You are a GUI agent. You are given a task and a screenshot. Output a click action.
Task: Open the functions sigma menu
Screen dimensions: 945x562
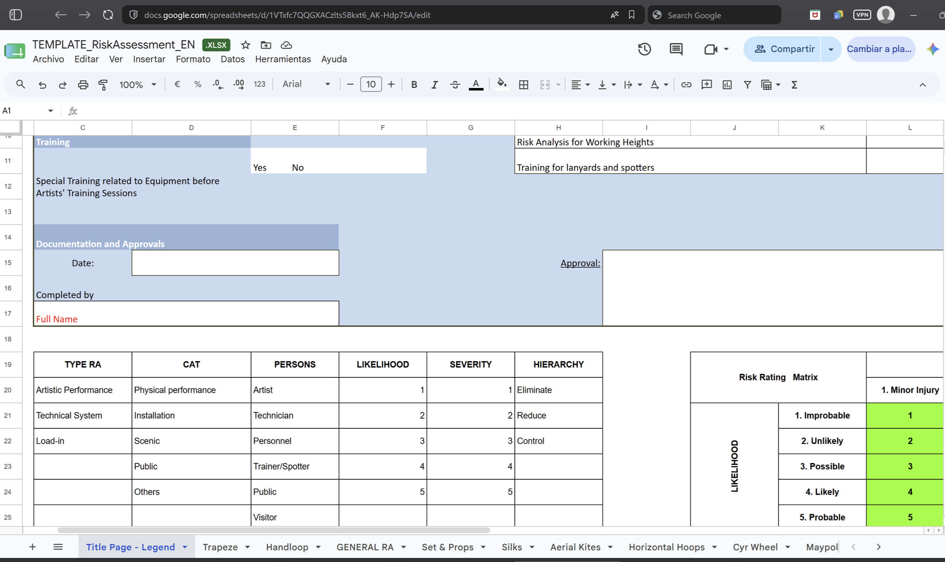pyautogui.click(x=794, y=84)
